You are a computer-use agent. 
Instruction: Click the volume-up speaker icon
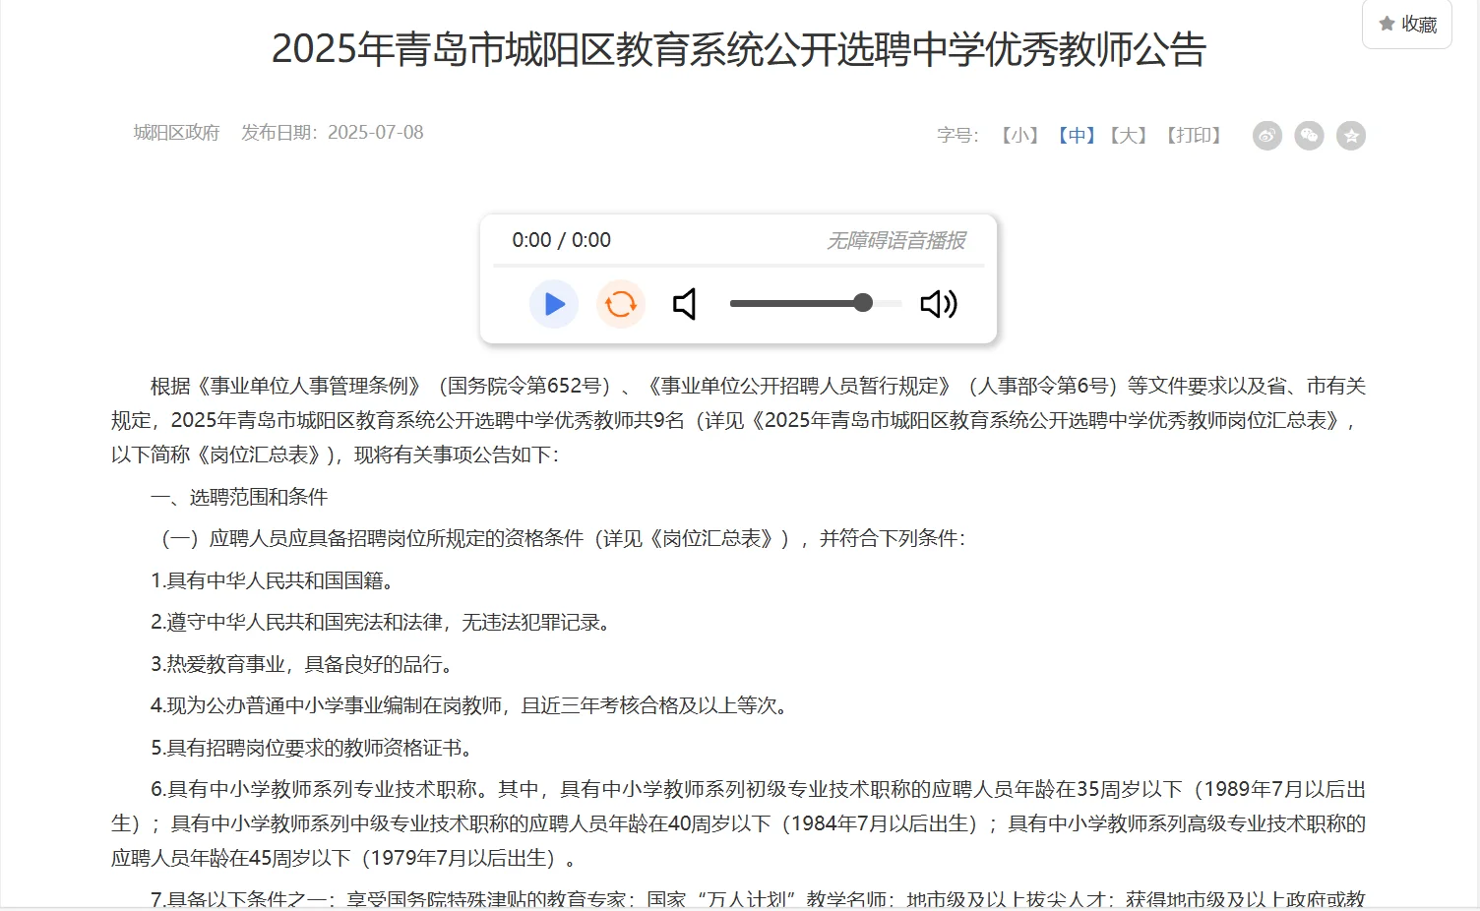coord(939,304)
